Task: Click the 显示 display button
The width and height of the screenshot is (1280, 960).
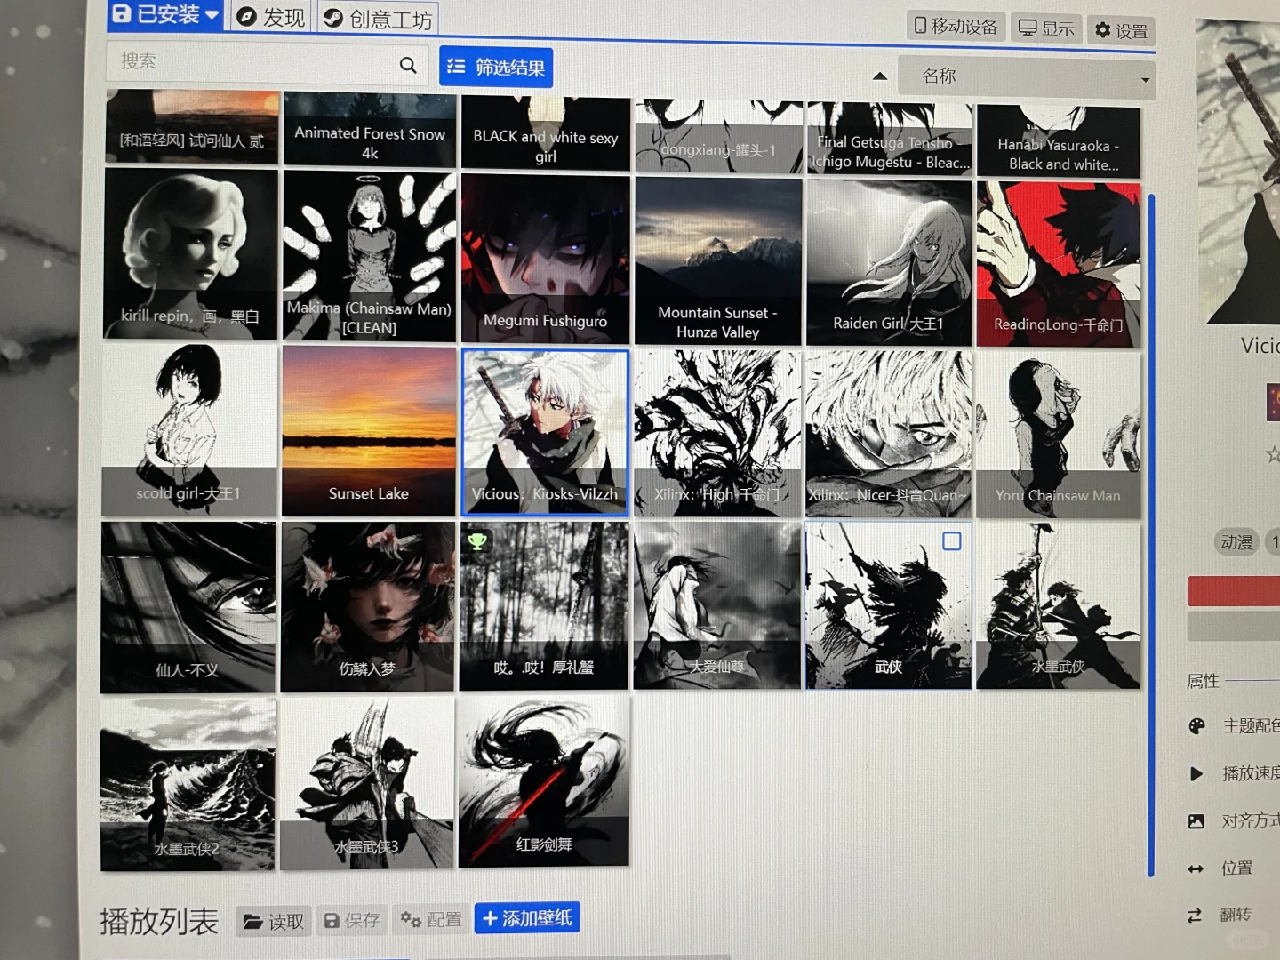Action: pyautogui.click(x=1047, y=28)
